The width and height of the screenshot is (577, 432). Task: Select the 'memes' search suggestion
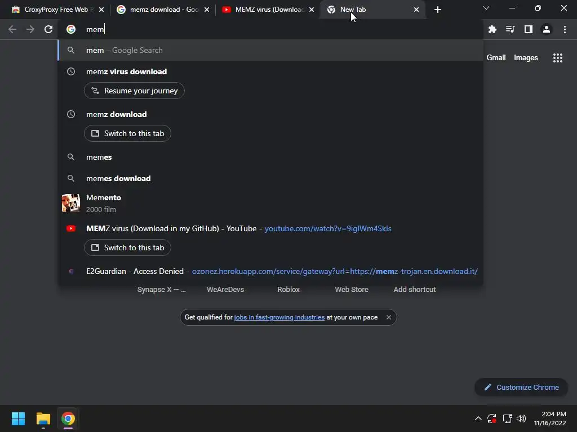coord(270,157)
